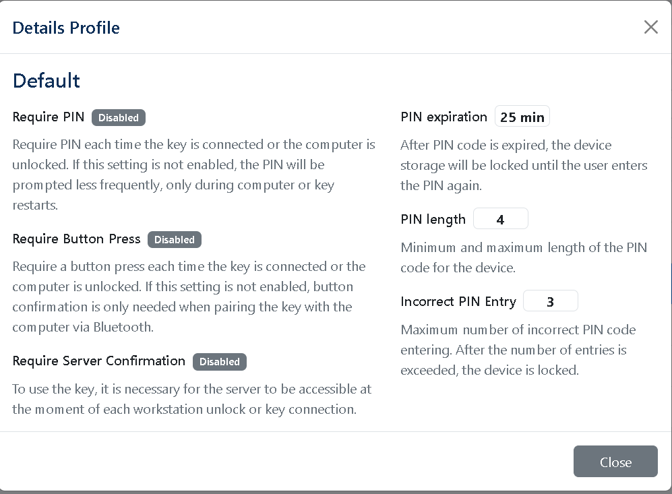Click the Require Server Confirmation Disabled badge
672x494 pixels.
click(220, 362)
